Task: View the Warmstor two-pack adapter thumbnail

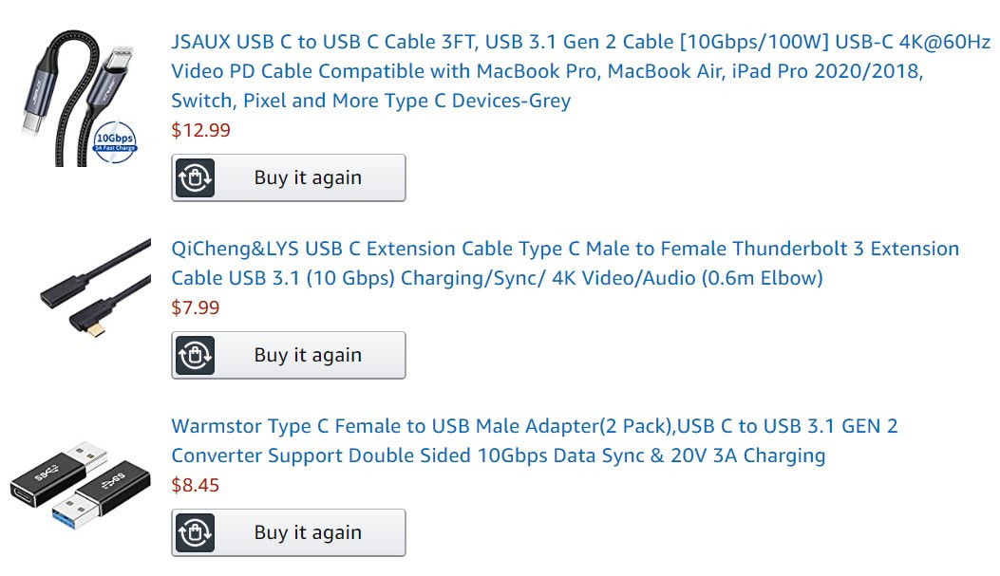Action: point(81,485)
